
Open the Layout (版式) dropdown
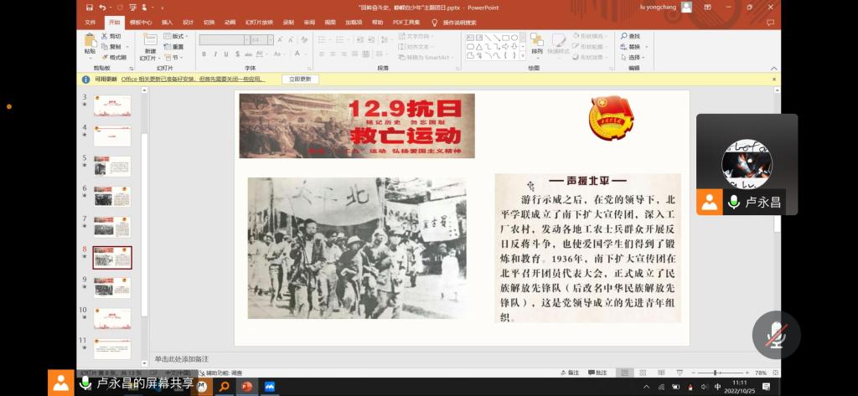(175, 36)
